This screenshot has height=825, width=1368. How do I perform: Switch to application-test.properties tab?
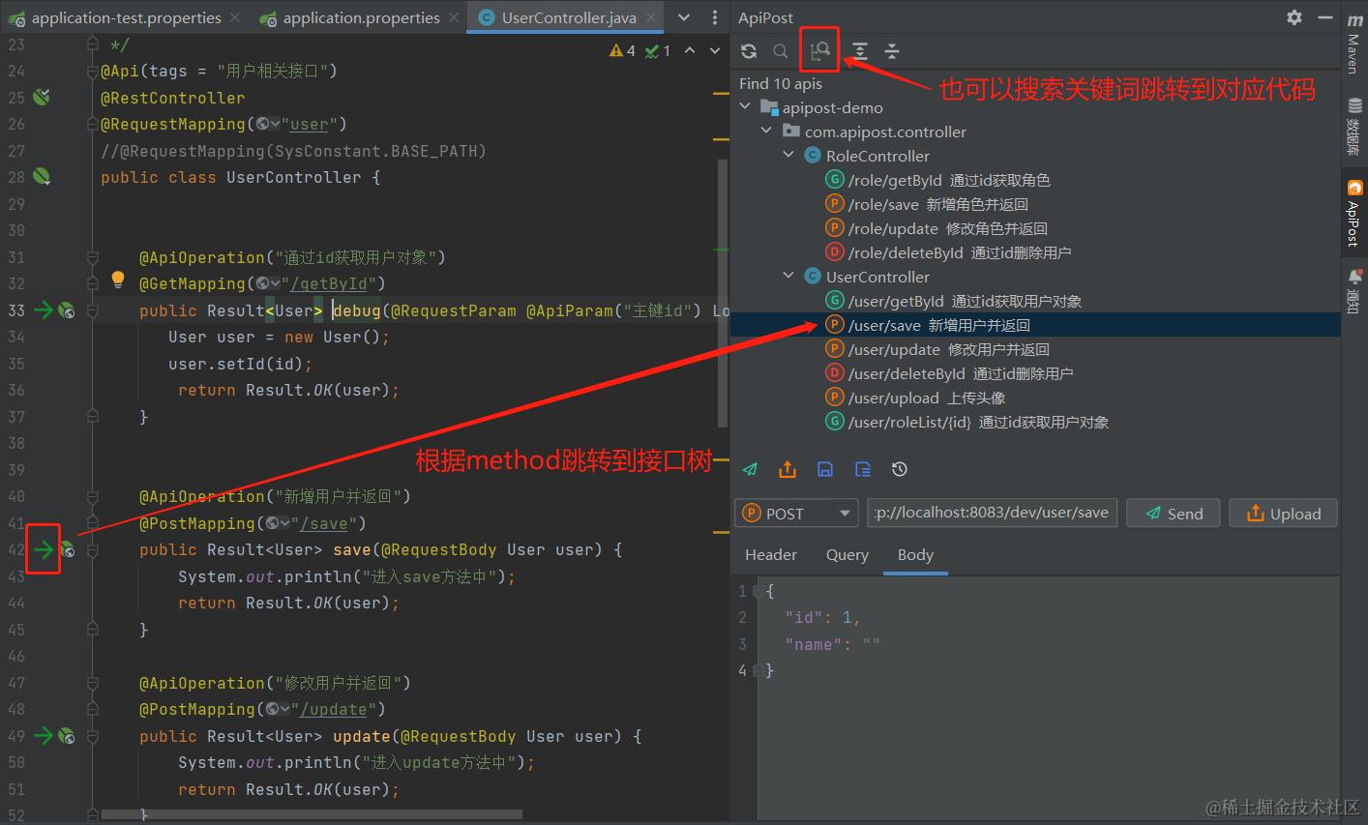126,17
